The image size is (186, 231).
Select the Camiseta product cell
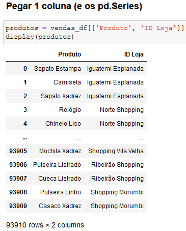pos(67,82)
